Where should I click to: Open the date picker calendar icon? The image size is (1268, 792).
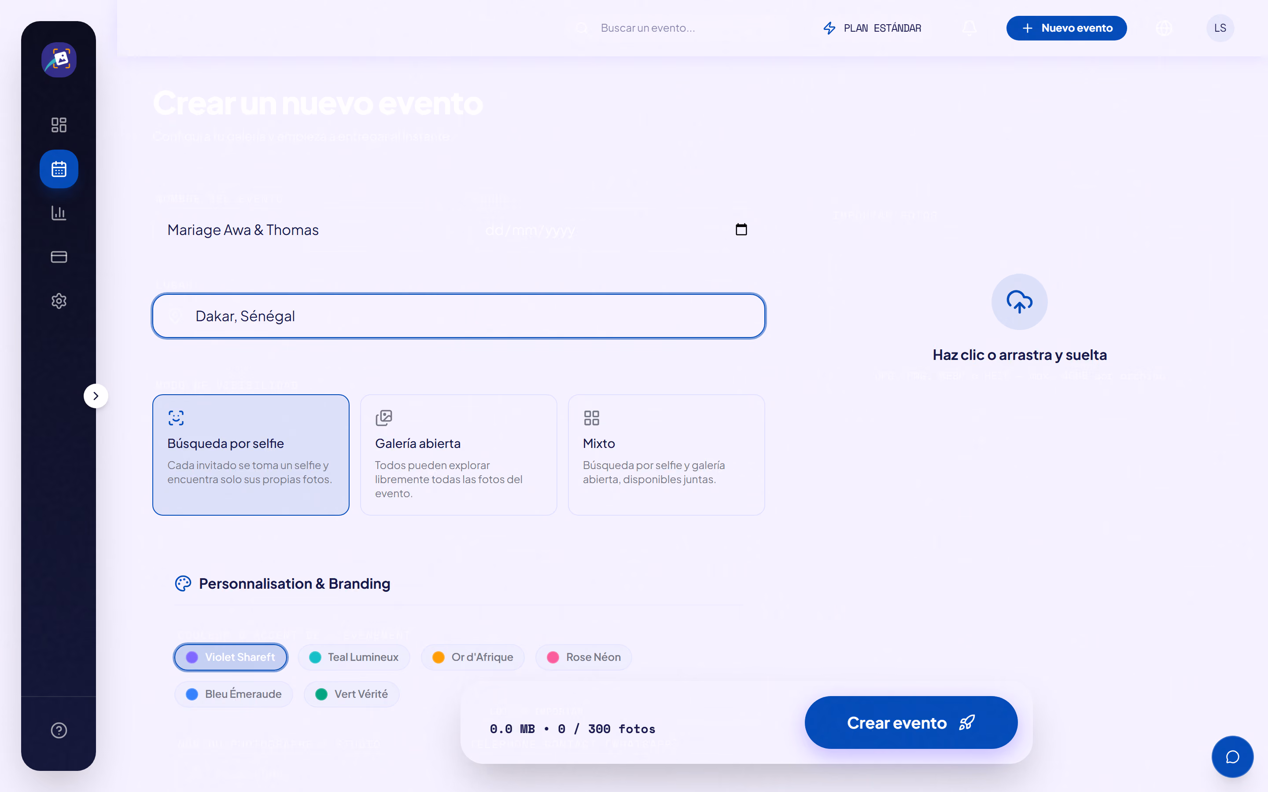741,229
